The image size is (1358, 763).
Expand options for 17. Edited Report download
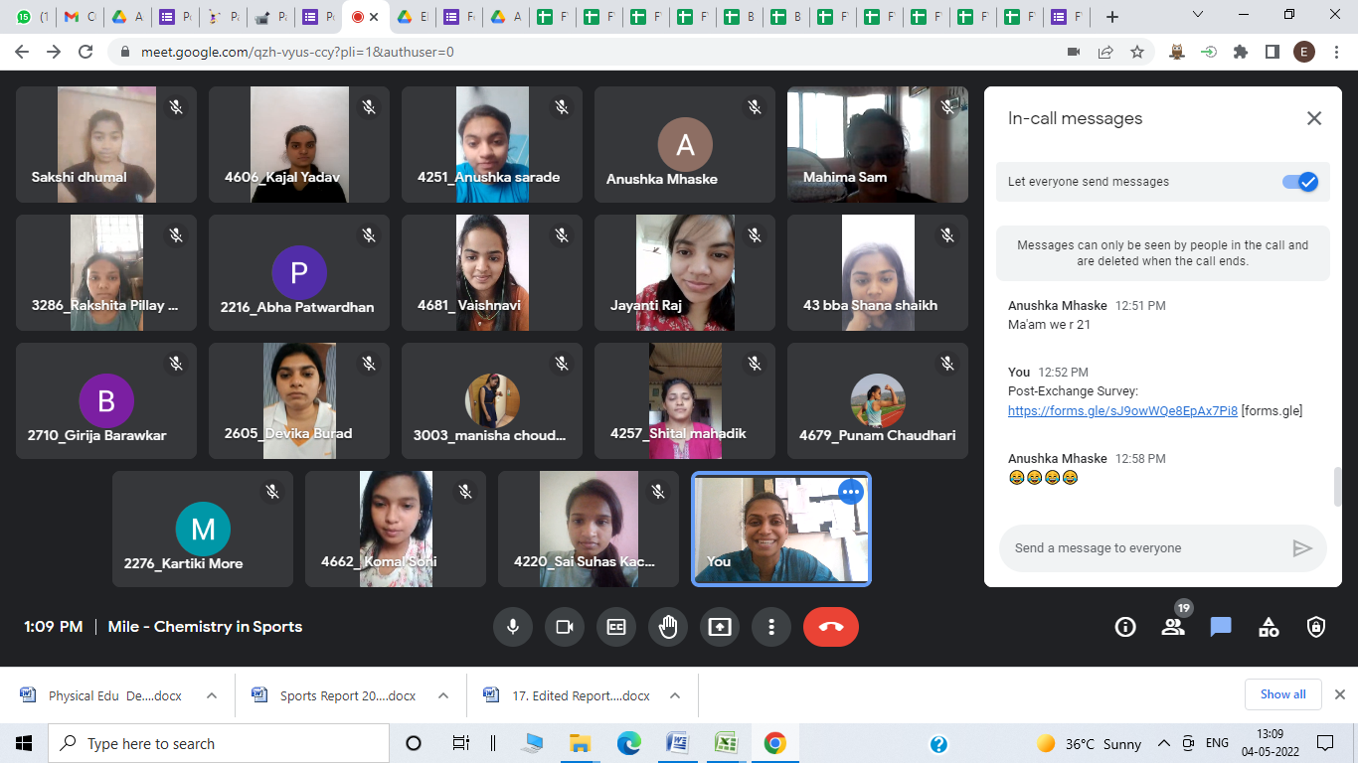(675, 695)
